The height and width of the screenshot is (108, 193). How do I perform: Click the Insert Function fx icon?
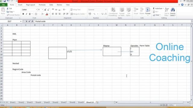[32, 21]
